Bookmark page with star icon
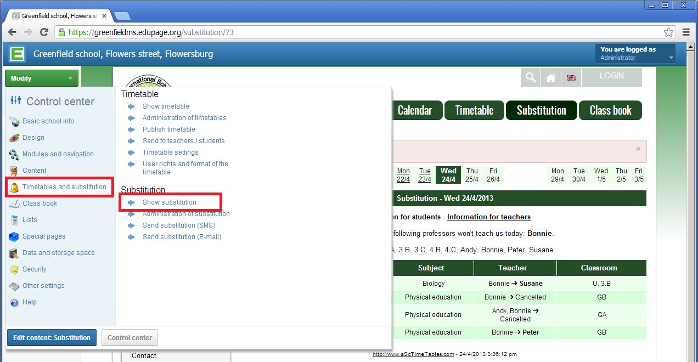The image size is (698, 362). pos(668,32)
